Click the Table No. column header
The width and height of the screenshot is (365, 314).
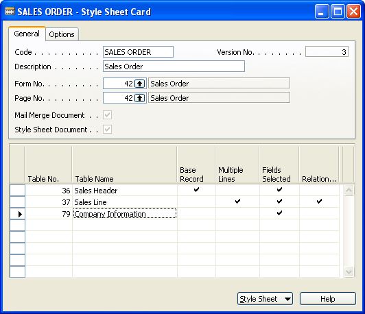point(48,165)
